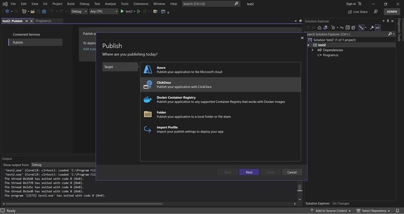The height and width of the screenshot is (214, 404).
Task: Switch to the Solution Explorer bottom tab
Action: [x=317, y=203]
